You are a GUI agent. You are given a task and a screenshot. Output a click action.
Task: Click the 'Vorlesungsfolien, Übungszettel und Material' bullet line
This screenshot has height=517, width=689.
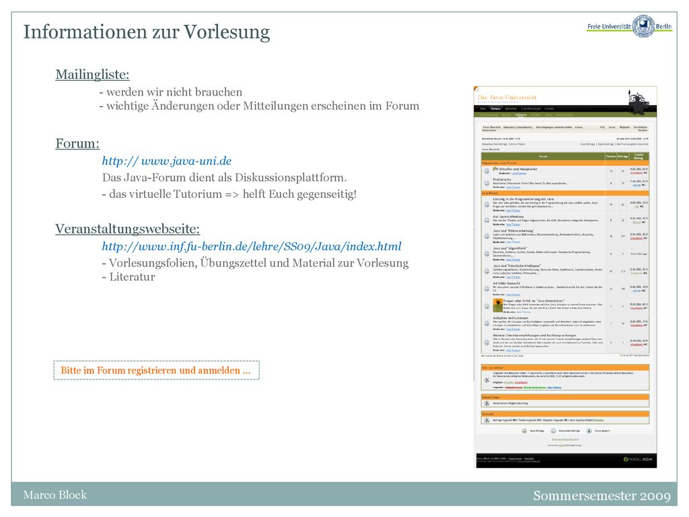[x=255, y=263]
